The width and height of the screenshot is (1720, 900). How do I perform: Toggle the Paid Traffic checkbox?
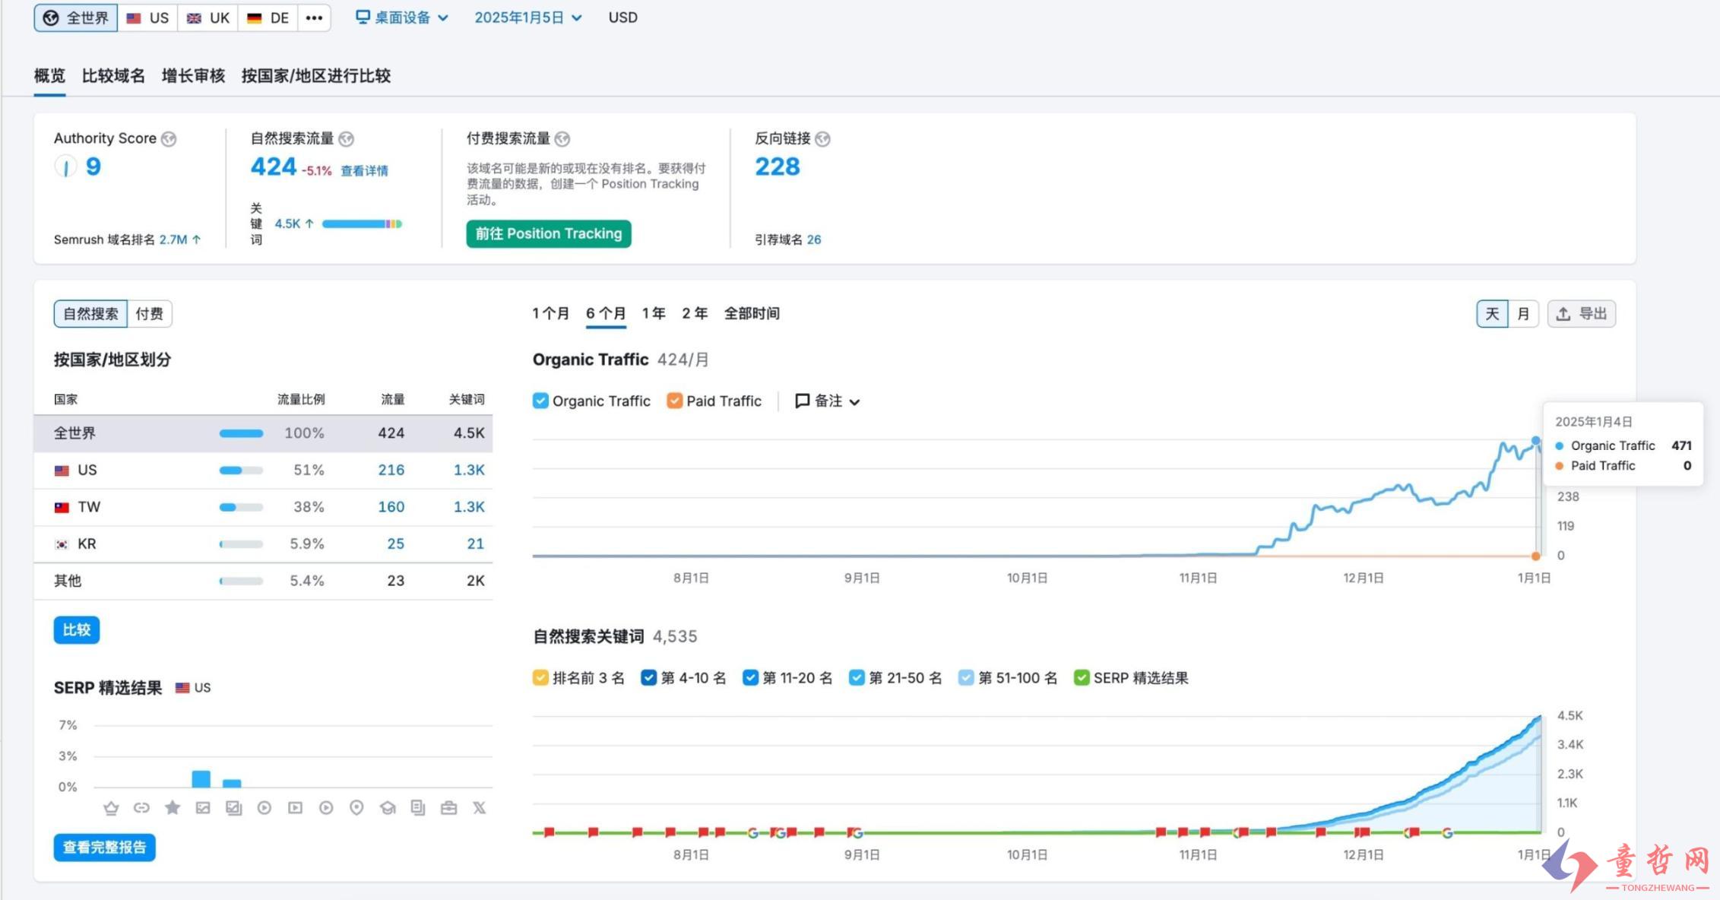coord(674,401)
